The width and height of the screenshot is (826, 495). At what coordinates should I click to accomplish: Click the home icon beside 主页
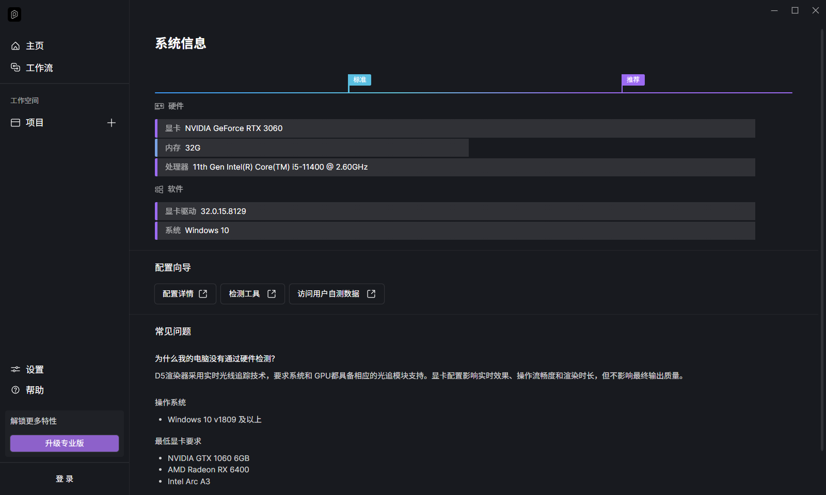[x=15, y=46]
